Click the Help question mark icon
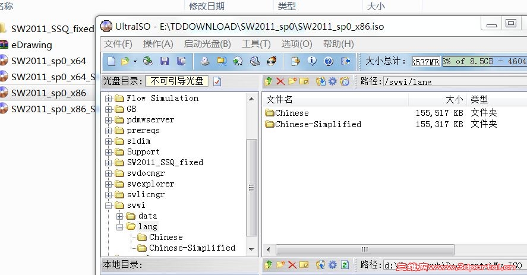Image resolution: width=527 pixels, height=275 pixels. [329, 61]
